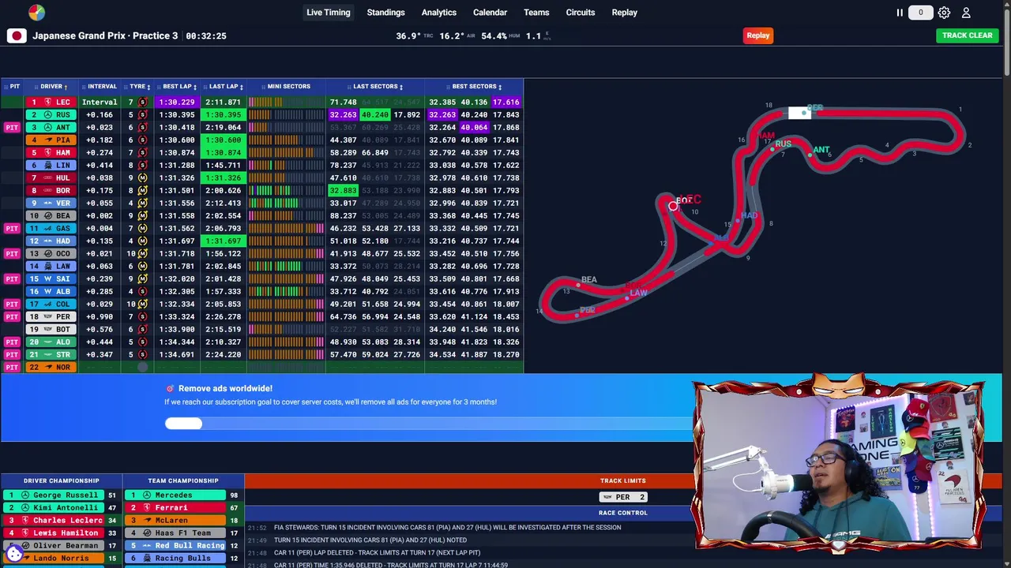The image size is (1011, 568).
Task: Click the Mini Sectors column header
Action: coord(286,87)
